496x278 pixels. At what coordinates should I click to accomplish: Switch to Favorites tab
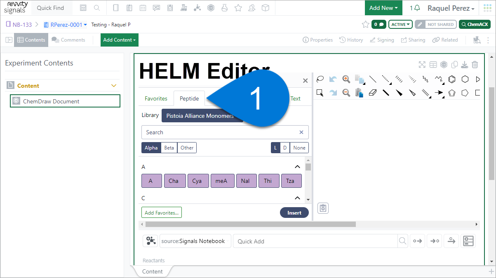(x=156, y=98)
